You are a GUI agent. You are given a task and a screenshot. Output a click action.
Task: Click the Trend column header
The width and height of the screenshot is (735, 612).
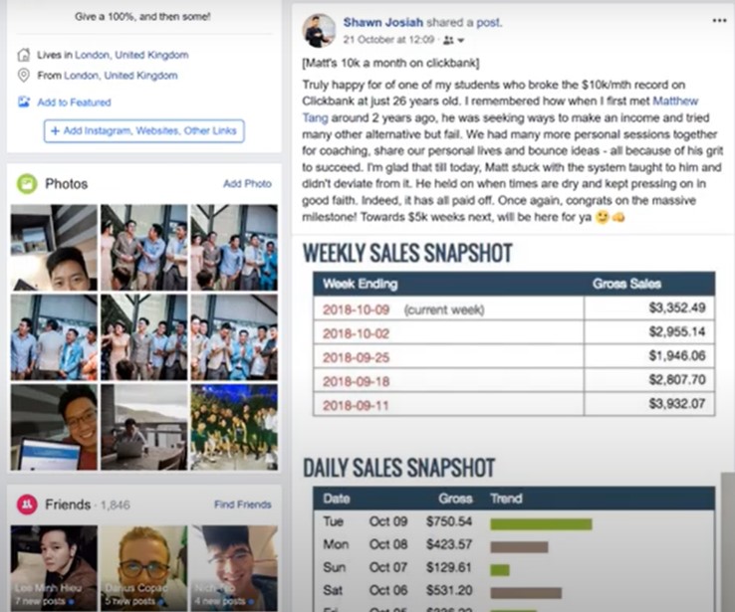click(x=506, y=499)
